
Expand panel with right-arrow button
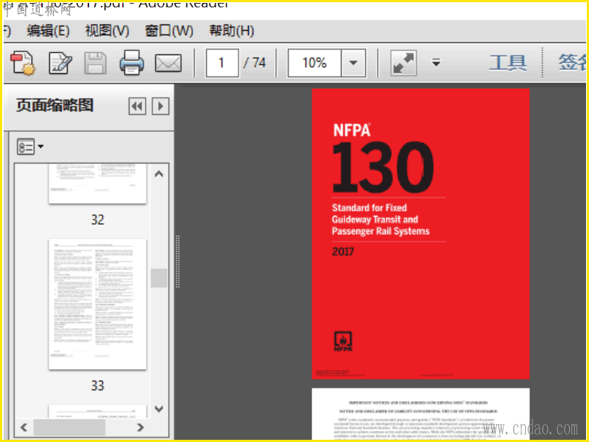click(x=161, y=106)
